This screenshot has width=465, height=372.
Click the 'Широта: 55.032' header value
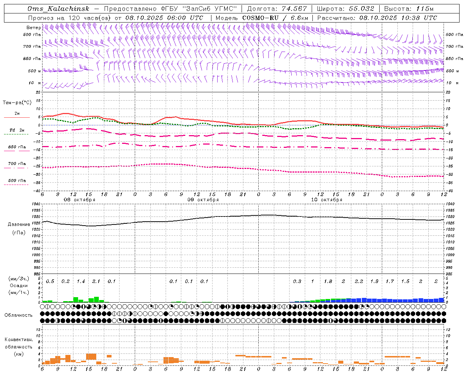pos(345,9)
